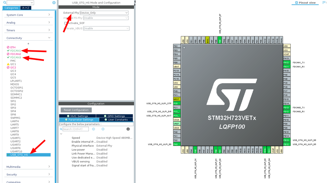Viewport: 327px width, 183px height.
Task: Select pin PD13 on the chip
Action: click(287, 108)
